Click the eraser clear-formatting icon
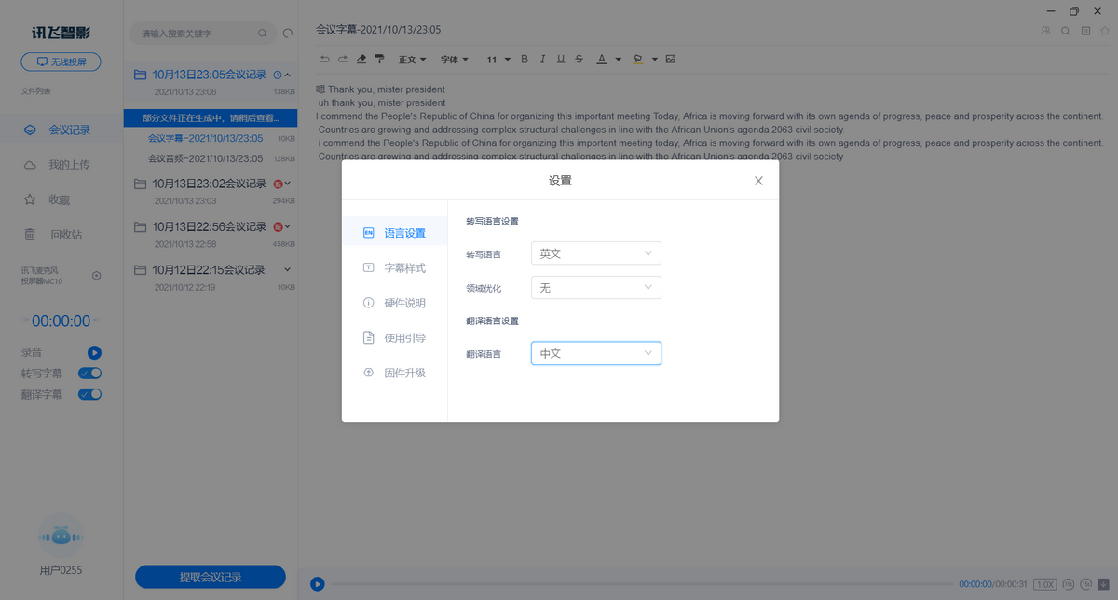 [x=361, y=60]
